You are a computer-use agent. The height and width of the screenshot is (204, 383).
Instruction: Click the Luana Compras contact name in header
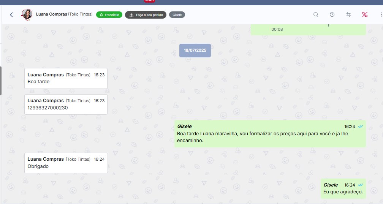[x=52, y=14]
